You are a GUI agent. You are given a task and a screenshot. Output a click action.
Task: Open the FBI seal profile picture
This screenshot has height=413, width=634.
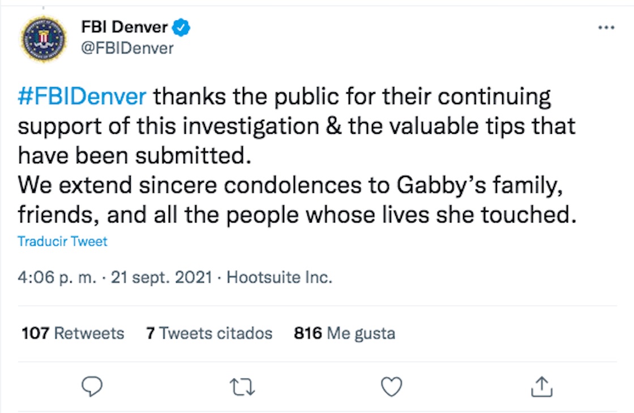pos(44,39)
